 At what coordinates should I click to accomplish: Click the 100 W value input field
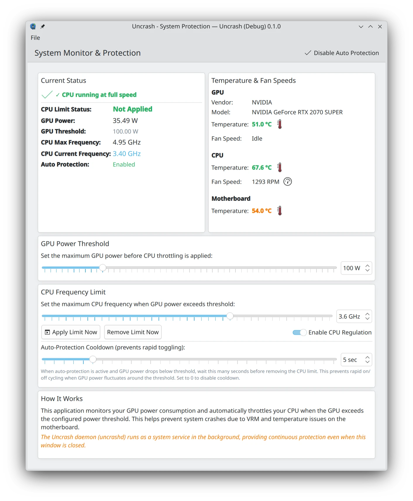coord(352,268)
